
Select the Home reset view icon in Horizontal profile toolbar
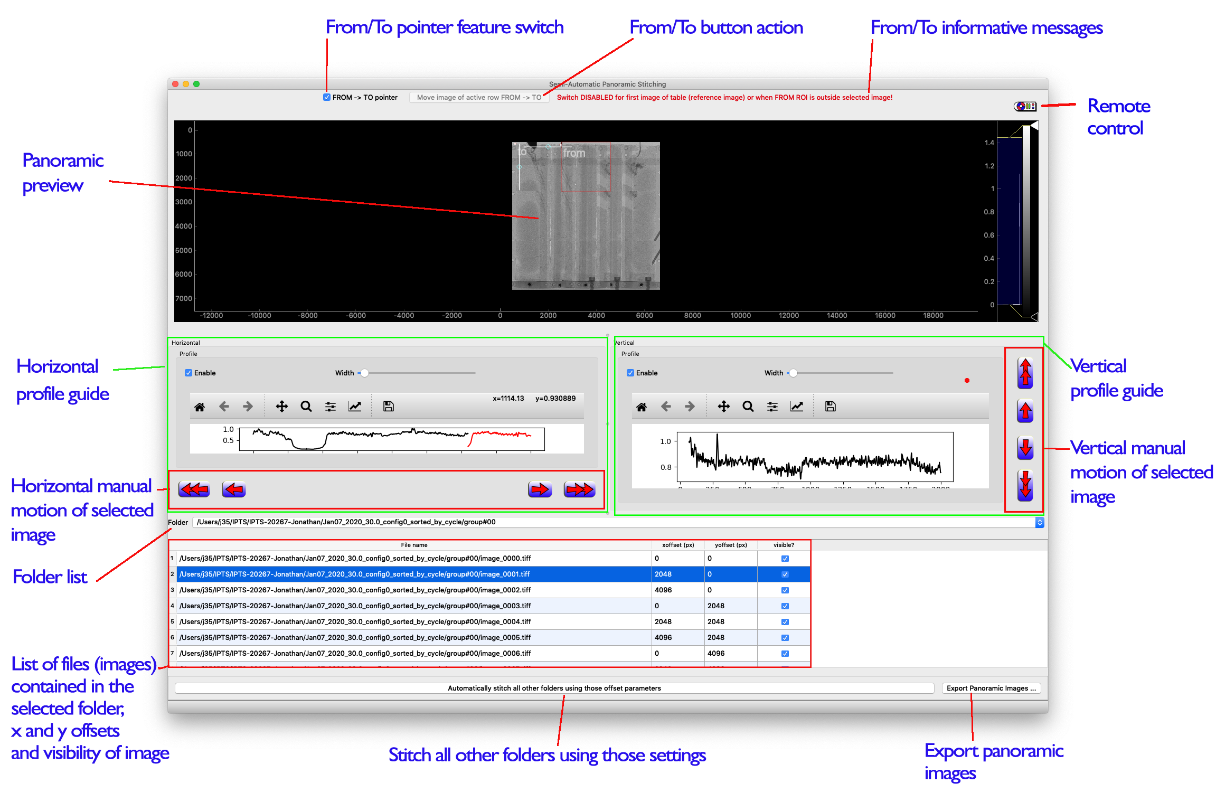(200, 406)
